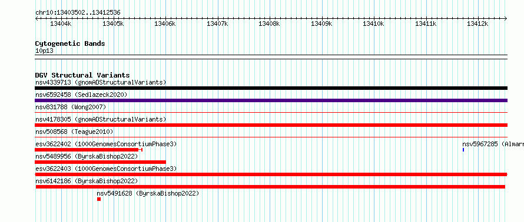Screen dimensions: 524x222
Task: Open variant nsv831788 (Wong2007) label
Action: pos(71,107)
